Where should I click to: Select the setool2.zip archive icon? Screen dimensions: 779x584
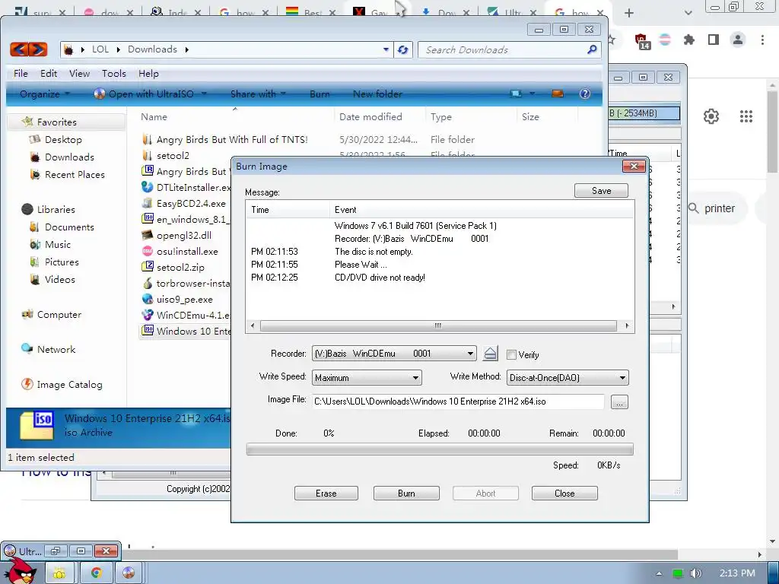147,267
